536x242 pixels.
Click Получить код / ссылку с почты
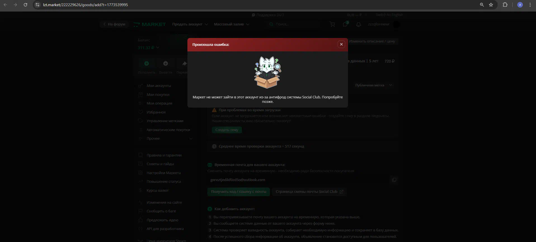[239, 192]
